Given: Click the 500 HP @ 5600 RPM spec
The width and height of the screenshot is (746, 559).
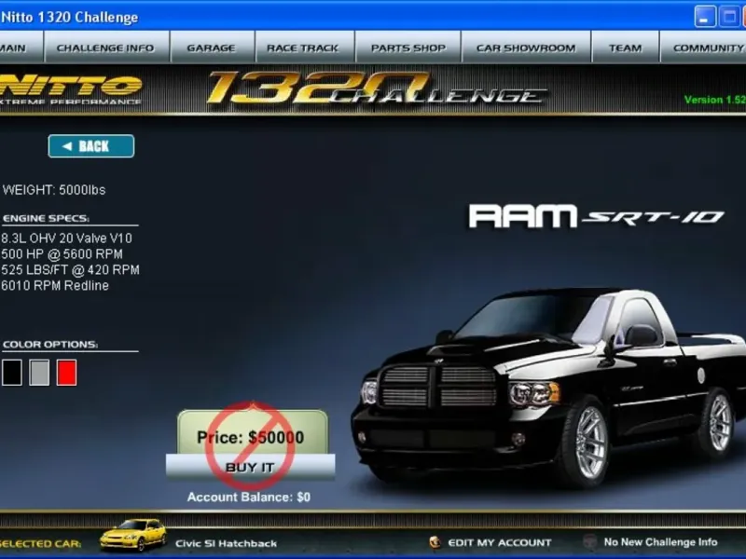Looking at the screenshot, I should [x=62, y=253].
